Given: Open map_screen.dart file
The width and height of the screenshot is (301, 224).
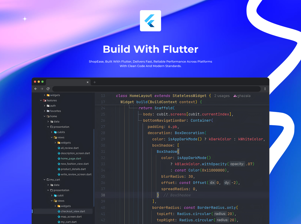Looking at the screenshot, I should (71, 217).
